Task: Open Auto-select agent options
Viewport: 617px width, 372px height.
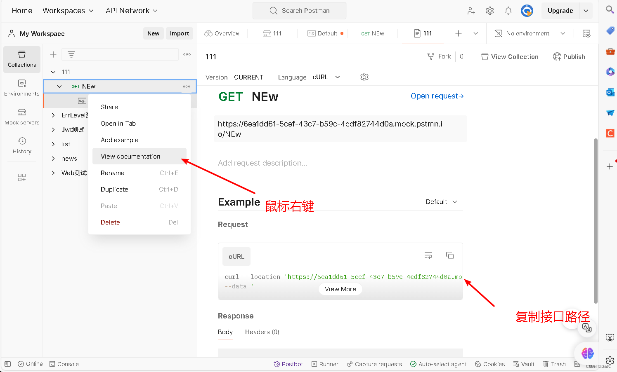Action: pyautogui.click(x=438, y=364)
